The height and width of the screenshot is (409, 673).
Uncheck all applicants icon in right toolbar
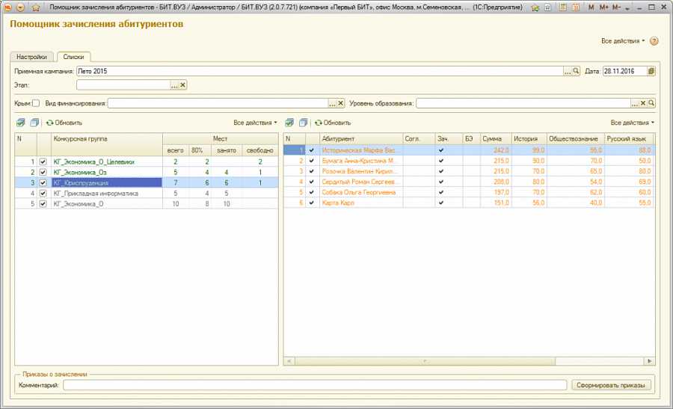coord(303,123)
